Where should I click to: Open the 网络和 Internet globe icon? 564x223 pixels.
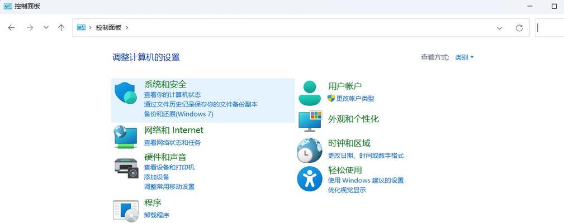tap(126, 137)
